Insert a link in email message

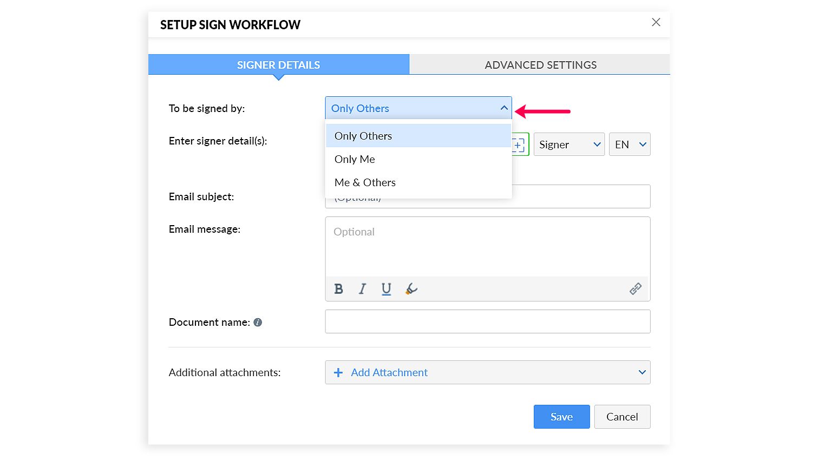(635, 289)
